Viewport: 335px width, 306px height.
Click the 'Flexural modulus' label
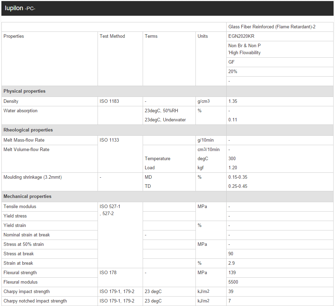[21, 282]
